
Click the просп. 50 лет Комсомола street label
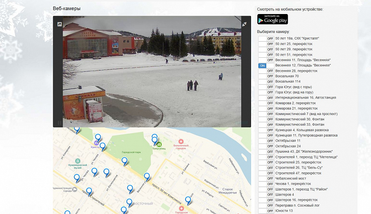[167, 193]
